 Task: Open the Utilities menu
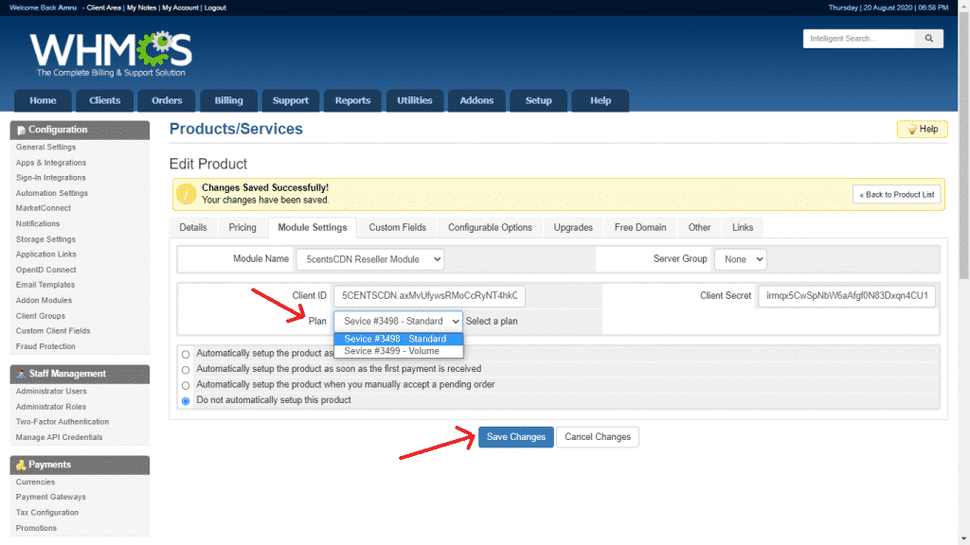(x=415, y=100)
